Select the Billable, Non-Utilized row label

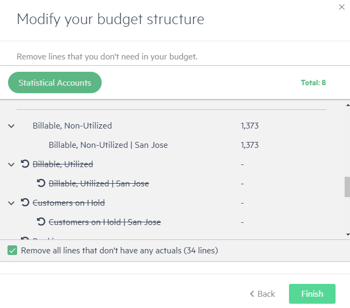[x=72, y=126]
